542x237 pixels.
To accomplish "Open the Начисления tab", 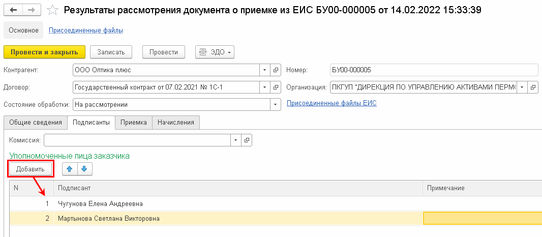I will point(176,122).
